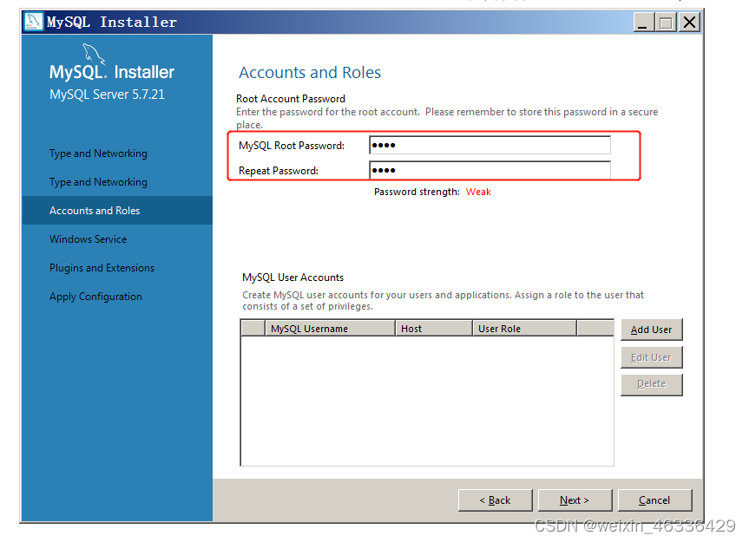The height and width of the screenshot is (542, 749).
Task: Select the Accounts and Roles step
Action: coord(117,211)
